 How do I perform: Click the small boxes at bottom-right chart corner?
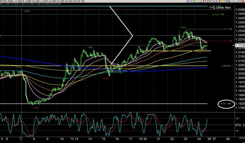[x=242, y=138]
